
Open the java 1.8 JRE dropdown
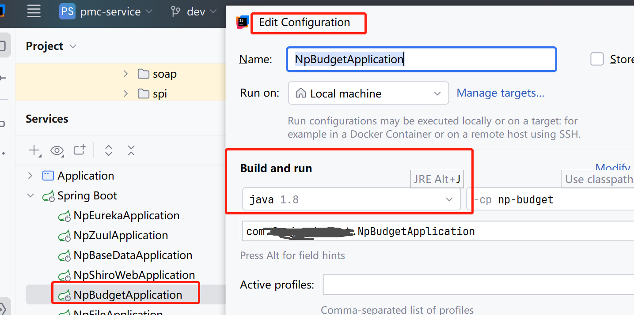[449, 199]
